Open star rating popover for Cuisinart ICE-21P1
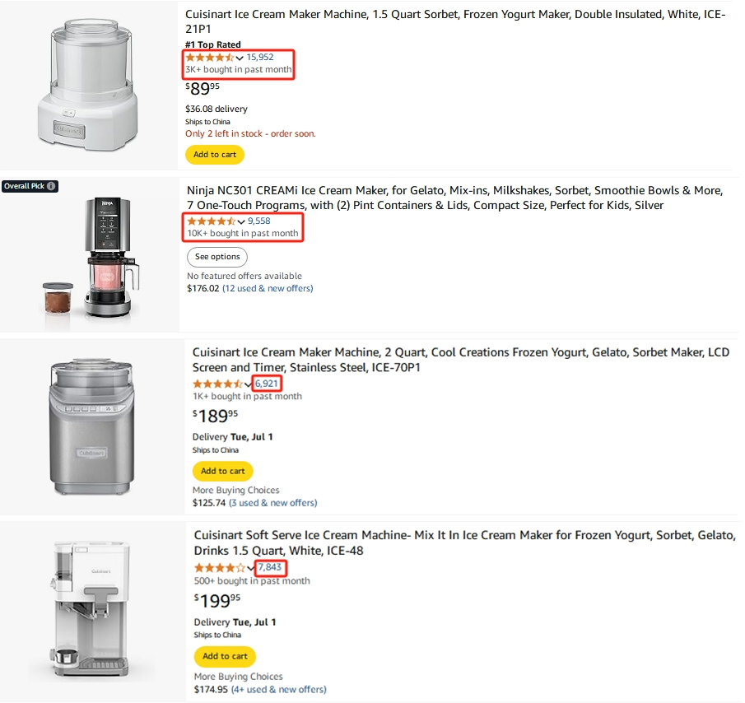 (x=240, y=58)
